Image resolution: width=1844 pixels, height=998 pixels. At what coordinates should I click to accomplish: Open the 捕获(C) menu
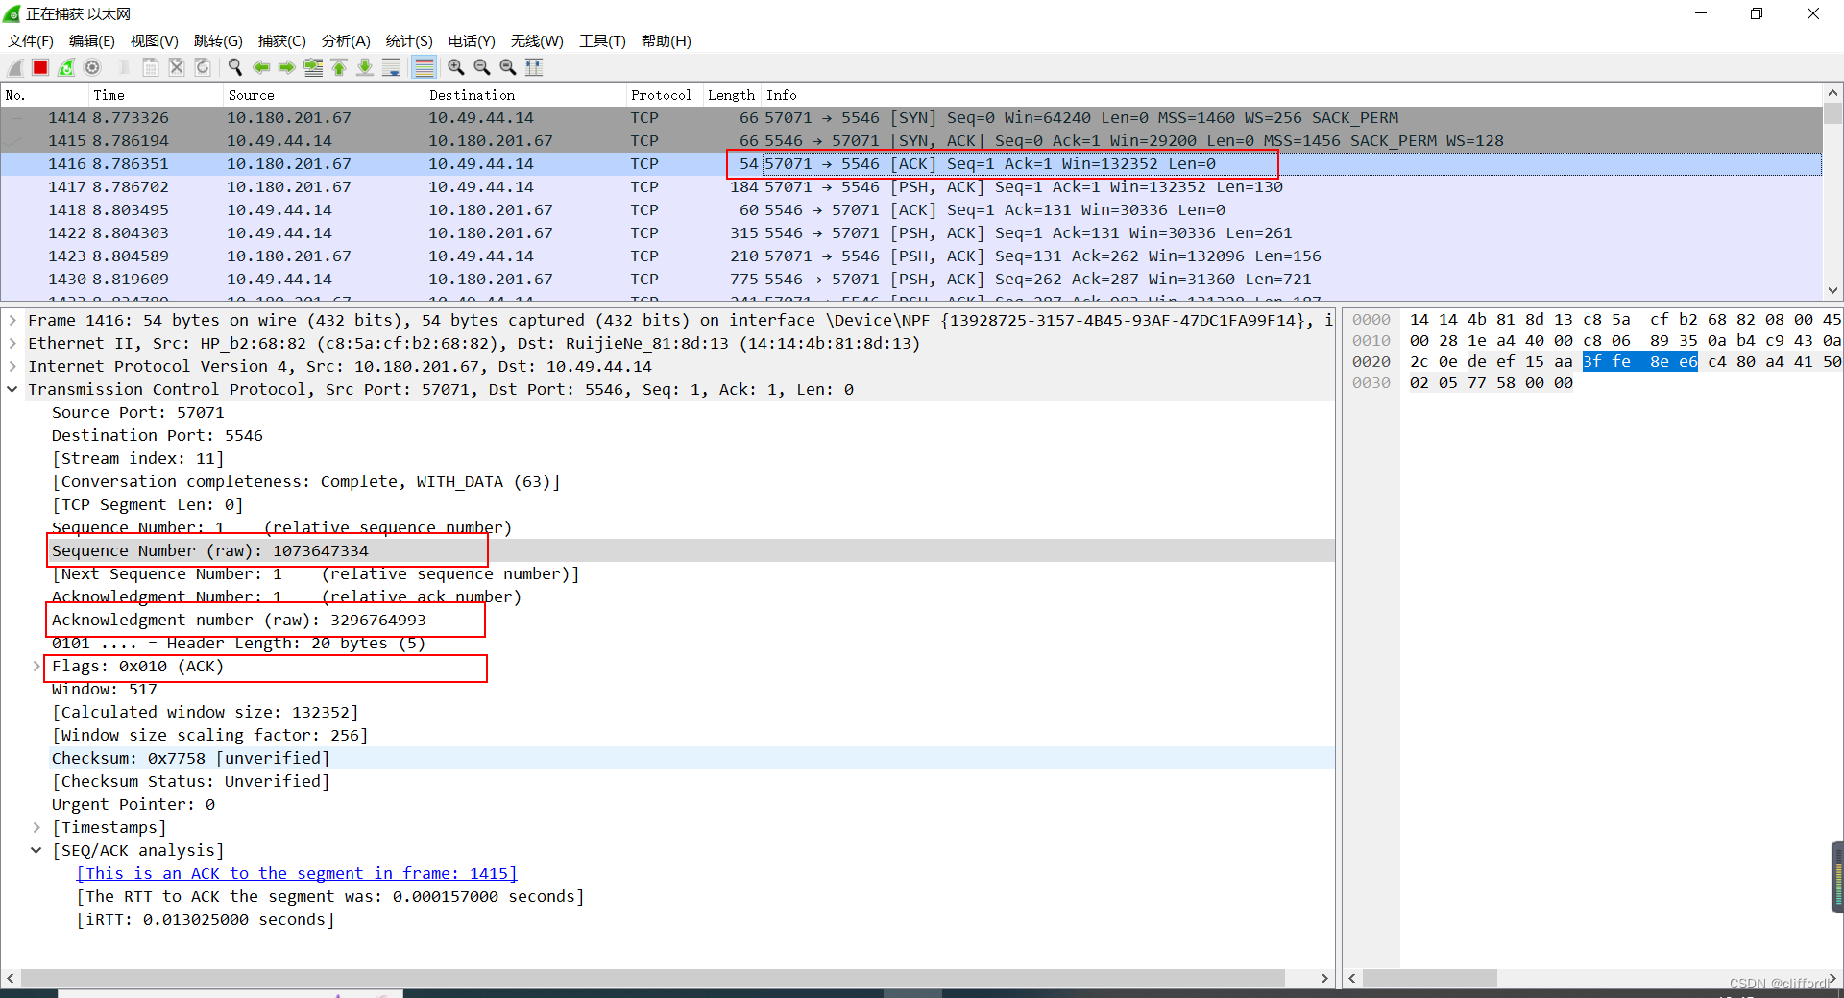pos(282,40)
